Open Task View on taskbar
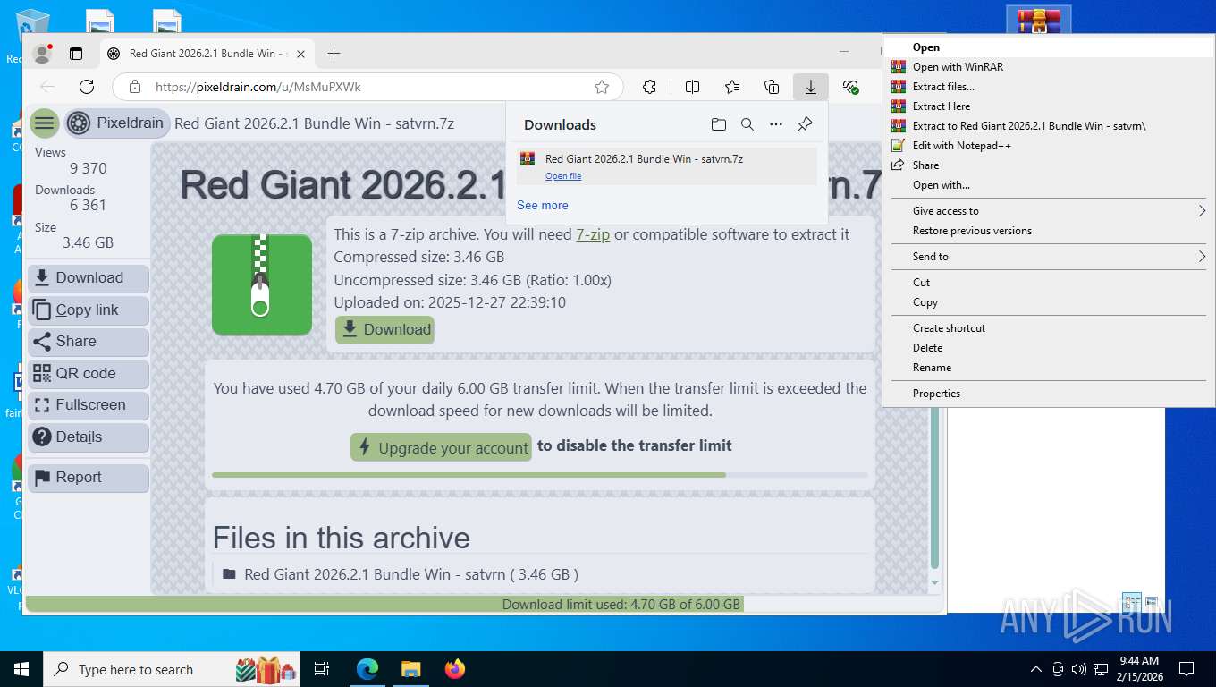The width and height of the screenshot is (1216, 687). tap(322, 669)
